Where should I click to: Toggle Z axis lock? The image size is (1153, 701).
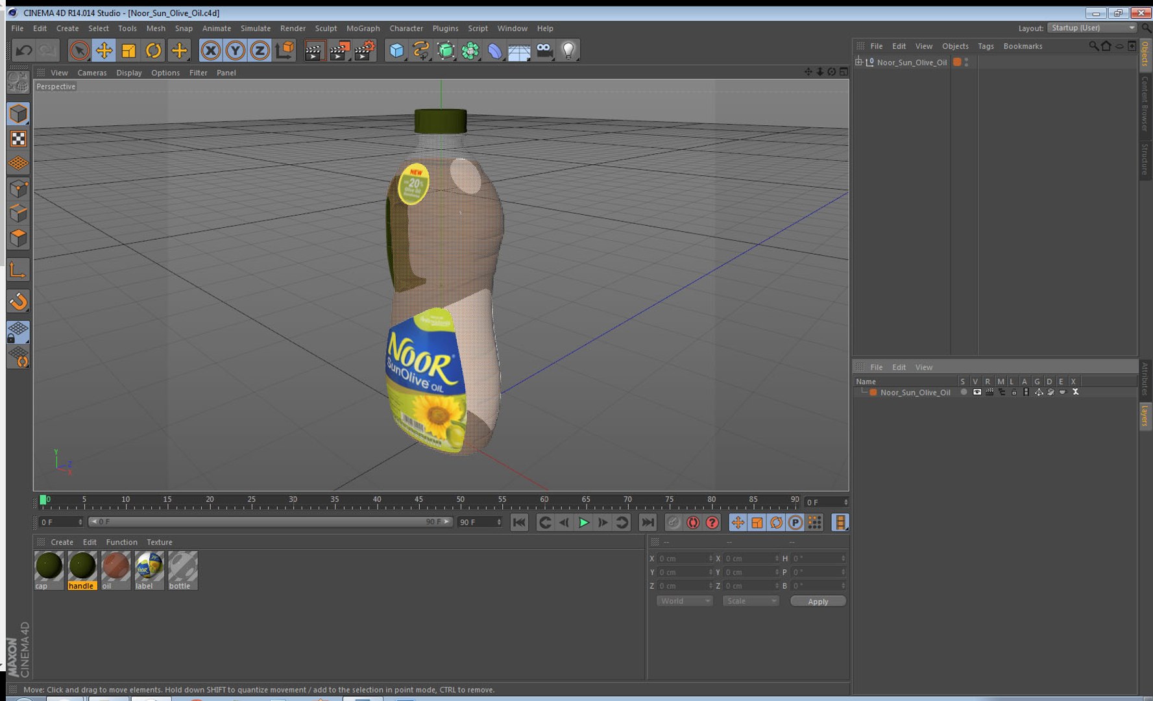[260, 51]
